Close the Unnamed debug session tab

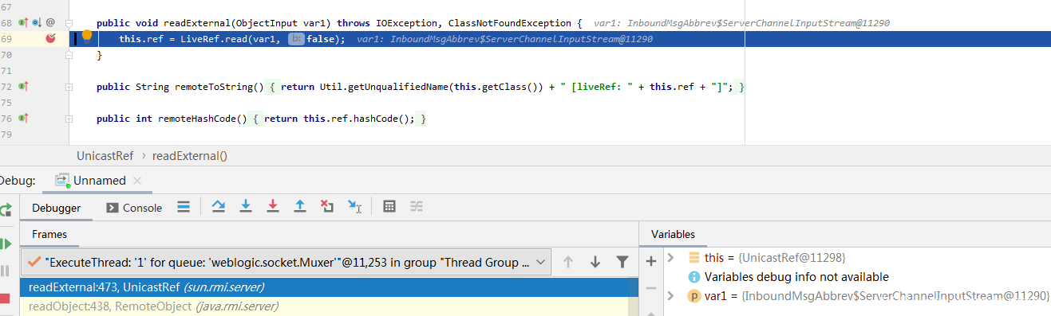coord(136,181)
